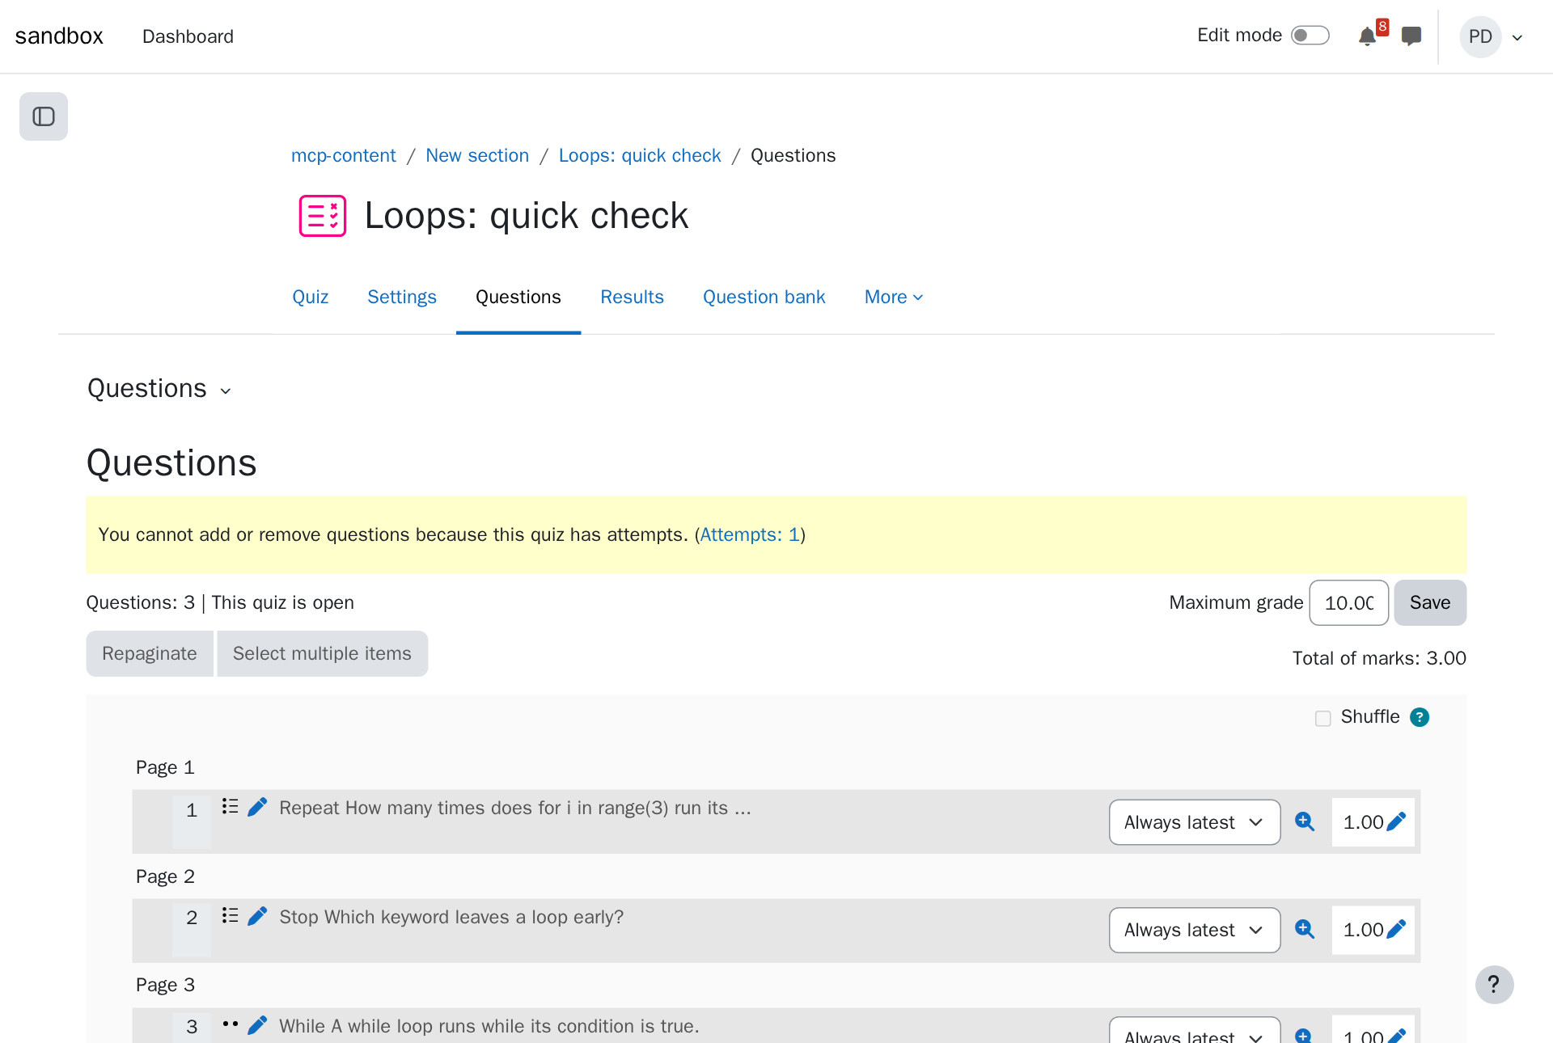Switch to the Results tab

[x=632, y=297]
